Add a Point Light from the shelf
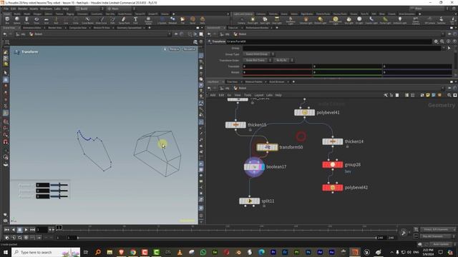 point(253,20)
